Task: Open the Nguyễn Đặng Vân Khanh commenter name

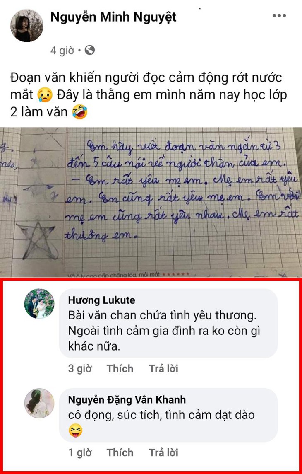Action: (x=127, y=400)
